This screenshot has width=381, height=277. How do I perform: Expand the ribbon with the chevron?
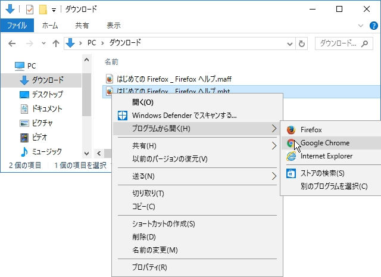(361, 26)
